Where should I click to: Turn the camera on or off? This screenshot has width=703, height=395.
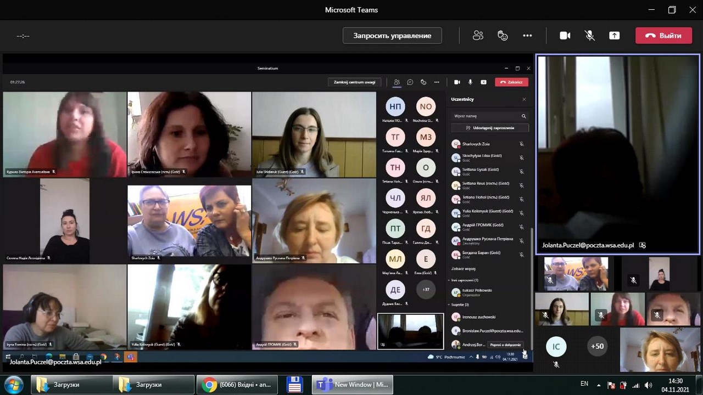tap(565, 36)
